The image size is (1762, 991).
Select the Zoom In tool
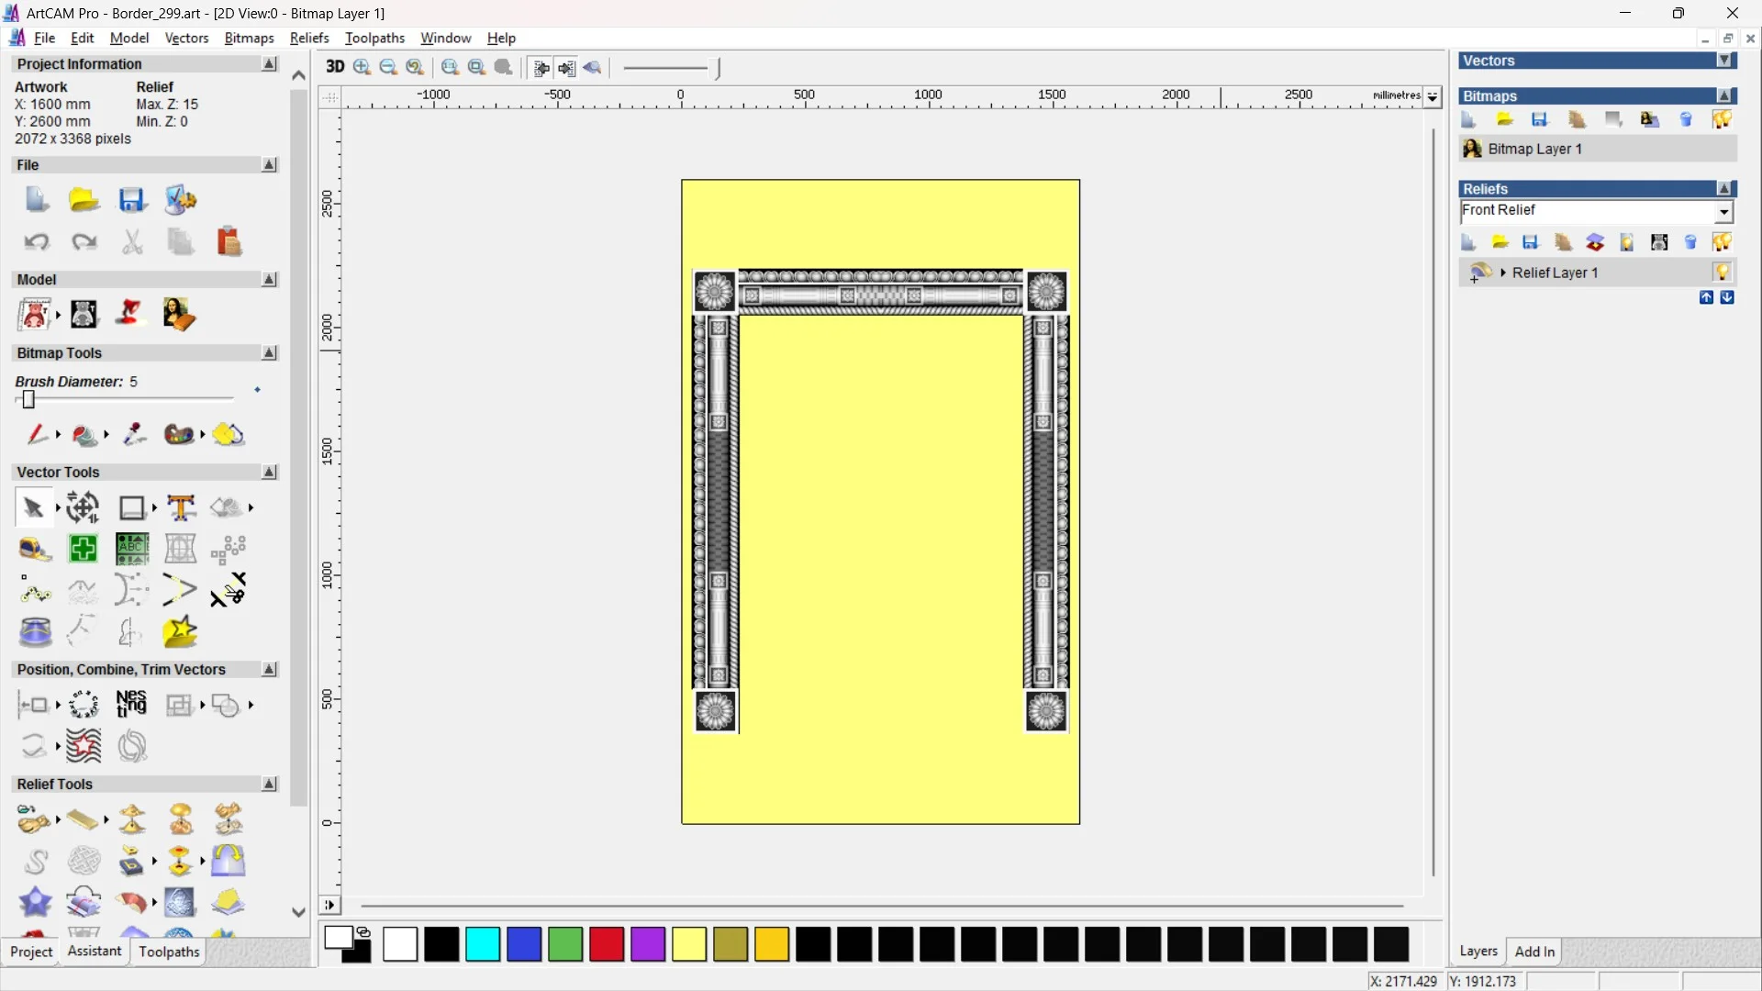pyautogui.click(x=361, y=67)
